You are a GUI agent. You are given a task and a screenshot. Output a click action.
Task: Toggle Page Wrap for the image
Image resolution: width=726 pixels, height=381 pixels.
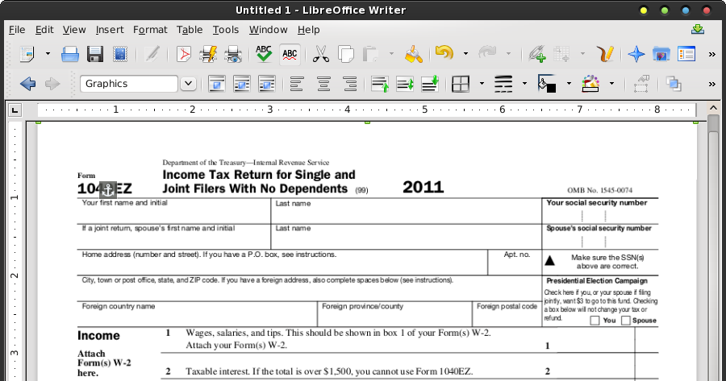pyautogui.click(x=242, y=84)
